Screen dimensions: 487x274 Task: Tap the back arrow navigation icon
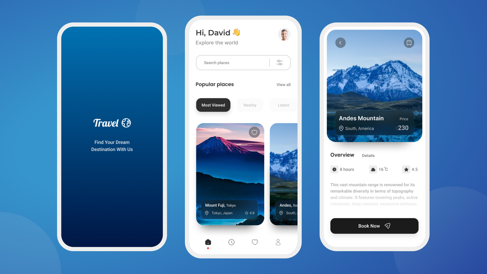340,42
